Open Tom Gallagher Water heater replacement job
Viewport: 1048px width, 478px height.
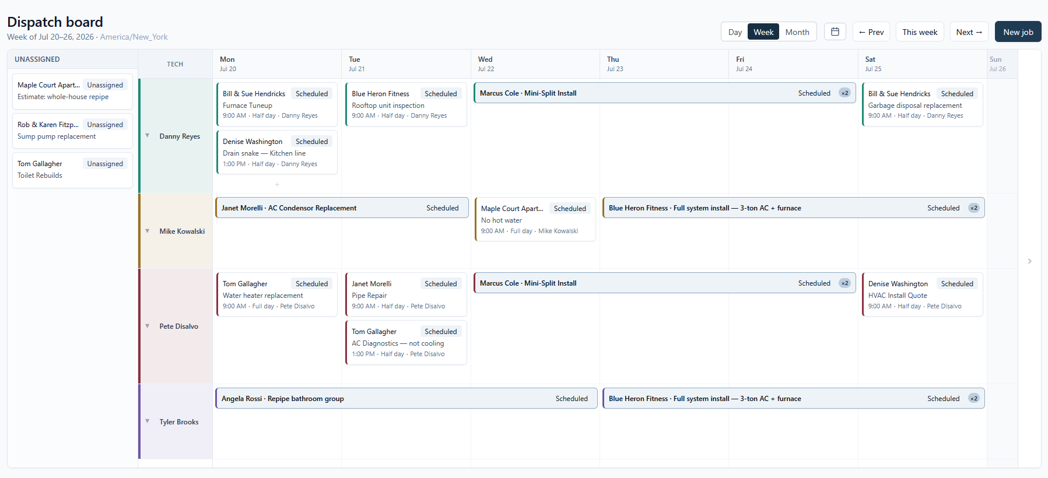point(277,294)
